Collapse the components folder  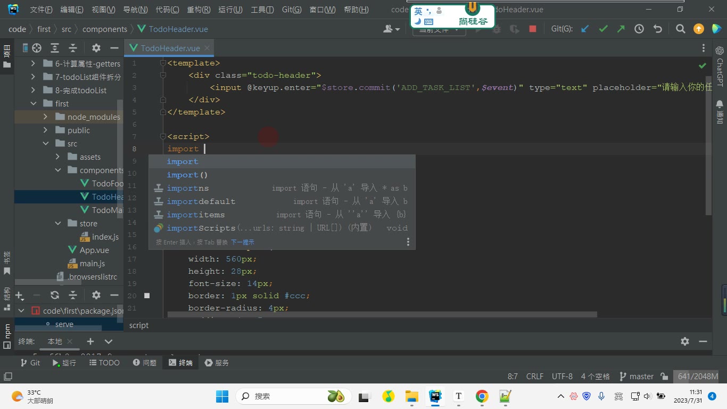[58, 170]
